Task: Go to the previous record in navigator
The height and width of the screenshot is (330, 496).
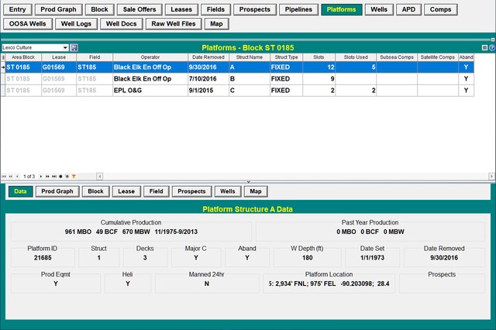Action: pyautogui.click(x=16, y=177)
